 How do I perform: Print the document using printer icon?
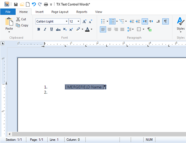[46, 5]
